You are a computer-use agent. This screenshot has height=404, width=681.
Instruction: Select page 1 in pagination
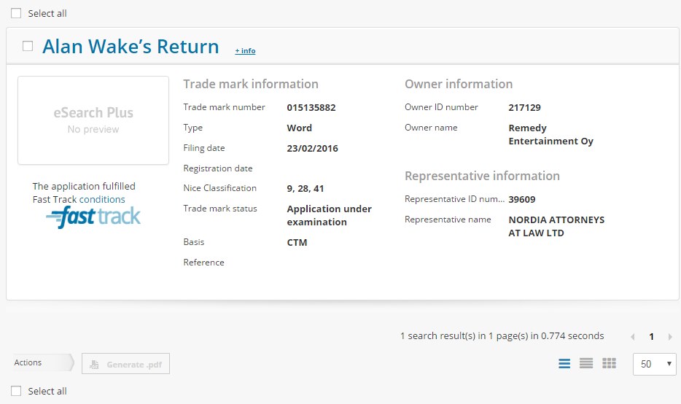pos(651,337)
